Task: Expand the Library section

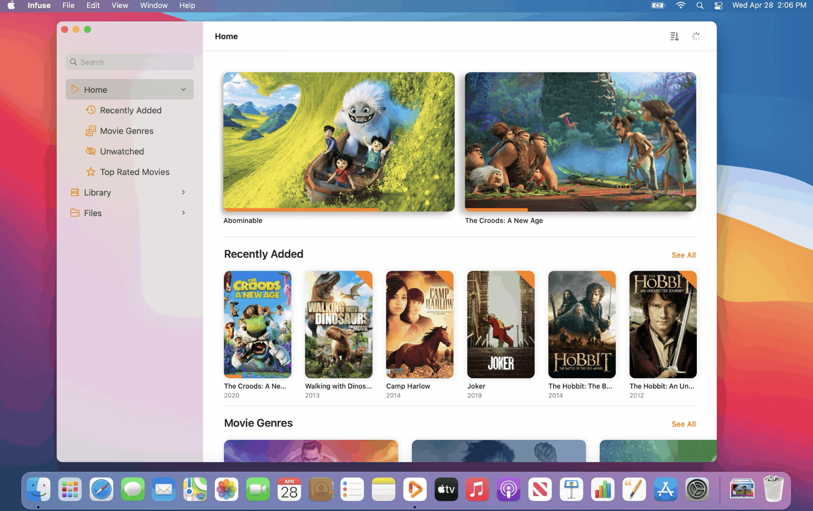Action: (x=183, y=192)
